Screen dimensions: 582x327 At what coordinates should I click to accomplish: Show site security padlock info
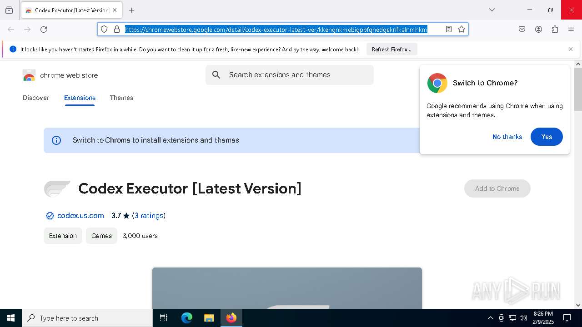pyautogui.click(x=117, y=29)
